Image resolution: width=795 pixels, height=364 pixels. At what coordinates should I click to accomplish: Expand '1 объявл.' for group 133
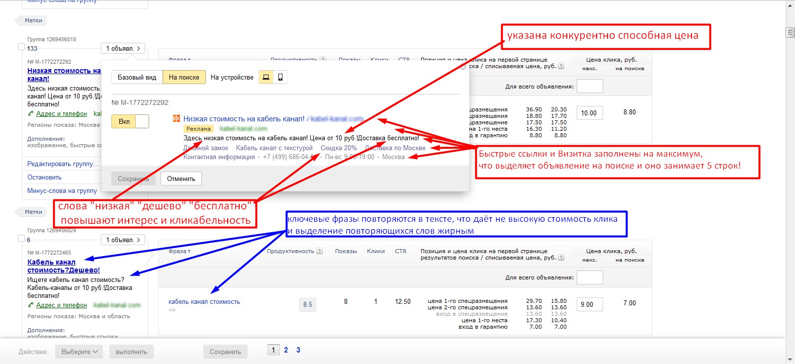click(x=123, y=48)
